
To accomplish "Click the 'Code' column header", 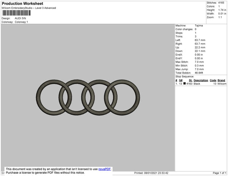I will [213, 80].
